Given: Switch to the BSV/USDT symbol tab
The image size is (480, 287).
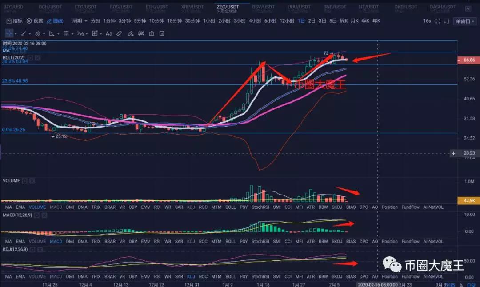Looking at the screenshot, I should [x=264, y=8].
